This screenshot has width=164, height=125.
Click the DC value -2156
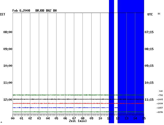[x=160, y=112]
